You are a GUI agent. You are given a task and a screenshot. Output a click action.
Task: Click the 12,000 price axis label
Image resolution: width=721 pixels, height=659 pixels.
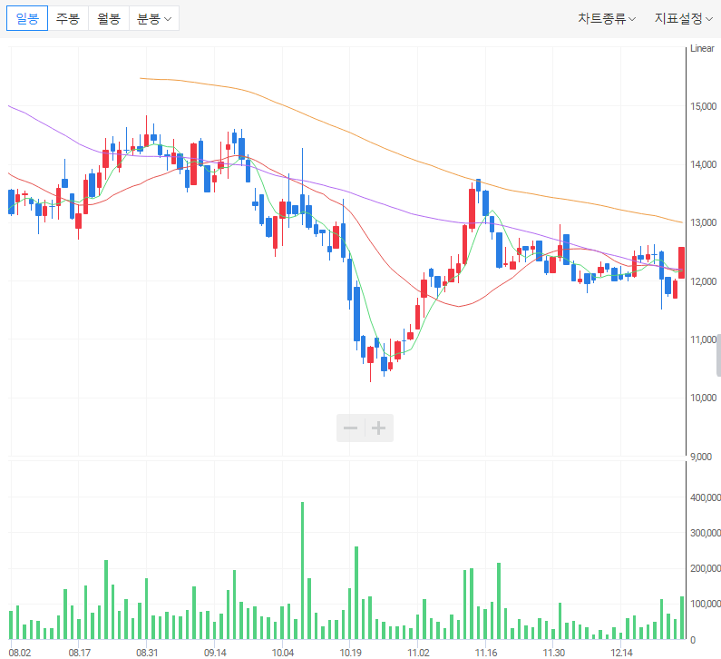703,281
